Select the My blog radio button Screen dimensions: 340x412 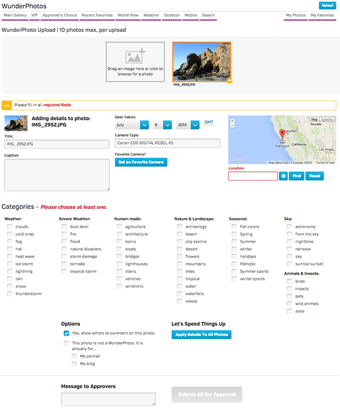point(74,364)
